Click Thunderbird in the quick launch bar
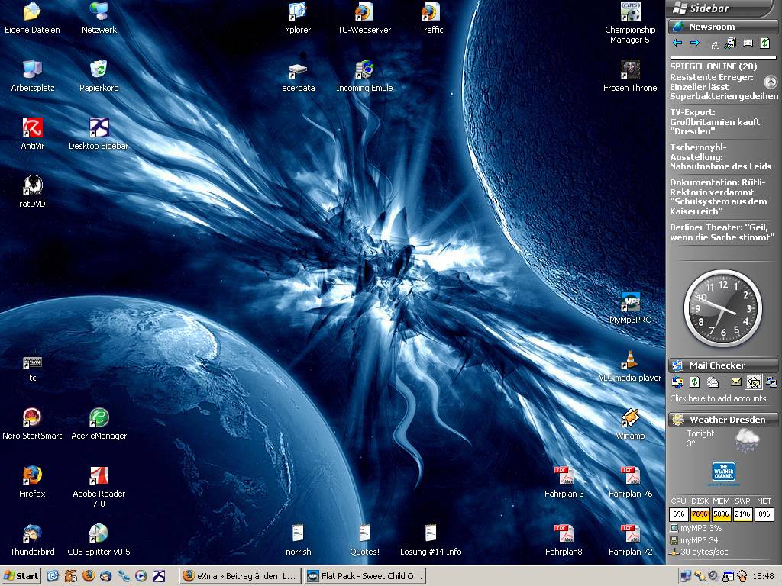 [105, 576]
